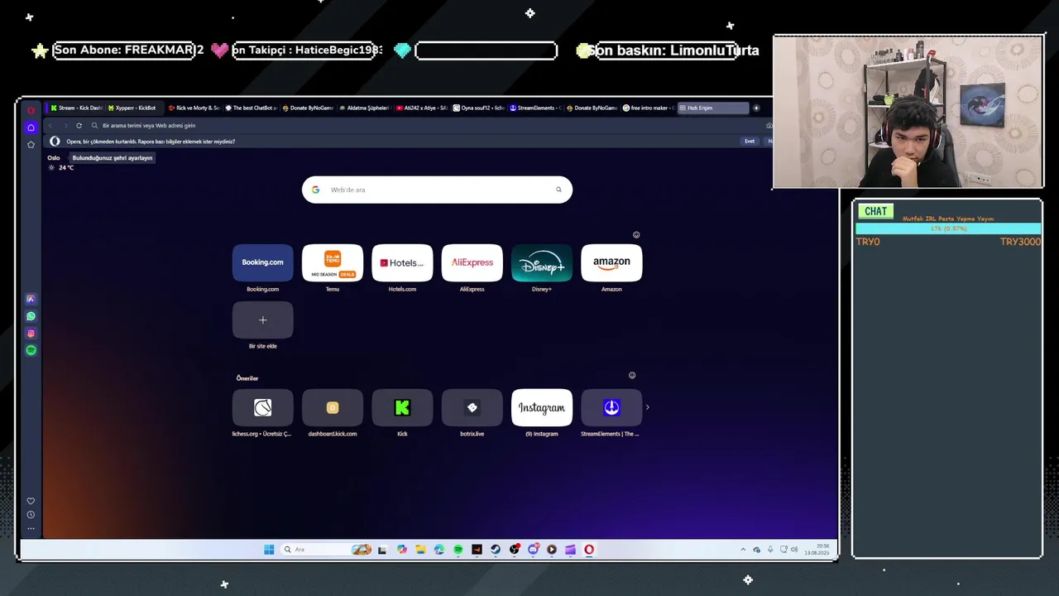Go back with the browser back arrow
The image size is (1059, 596).
50,126
